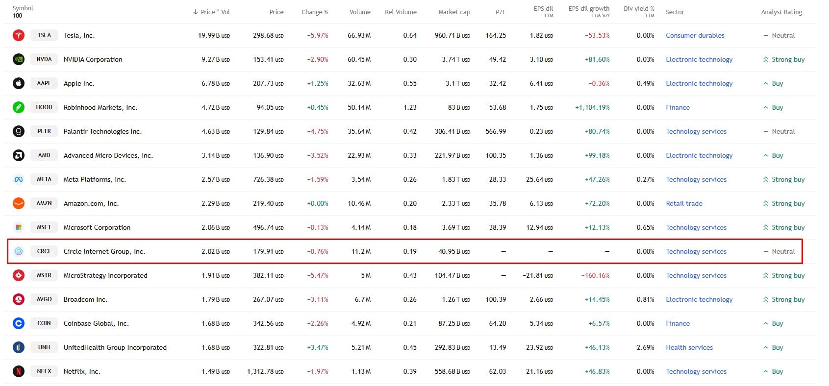Screen dimensions: 829x386
Task: Click NVIDIA's Strong buy analyst rating
Action: pyautogui.click(x=783, y=59)
